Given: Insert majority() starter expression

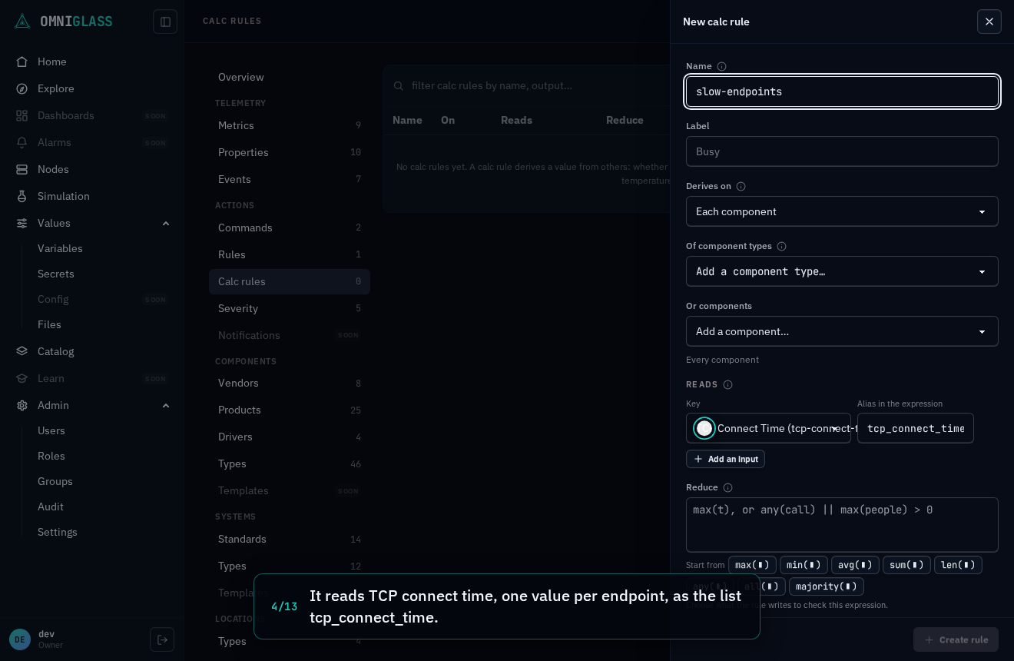Looking at the screenshot, I should [827, 586].
